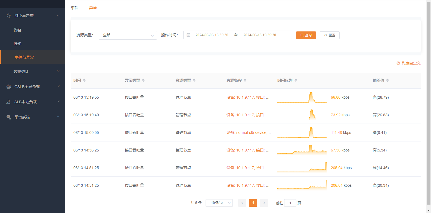Switch to the 事件 tab
Image resolution: width=431 pixels, height=213 pixels.
[75, 8]
